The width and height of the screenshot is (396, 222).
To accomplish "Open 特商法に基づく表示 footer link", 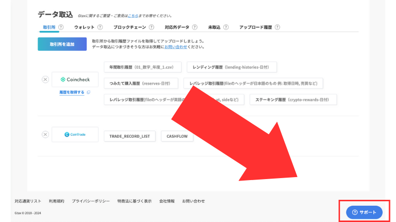I will click(134, 201).
